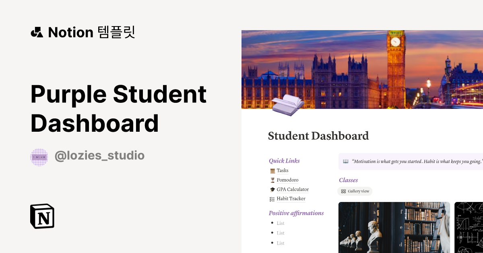Open the GPA Calculator link
Image resolution: width=483 pixels, height=253 pixels.
[293, 189]
